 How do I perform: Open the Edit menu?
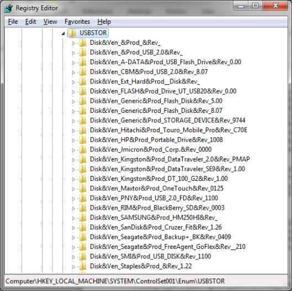[30, 22]
